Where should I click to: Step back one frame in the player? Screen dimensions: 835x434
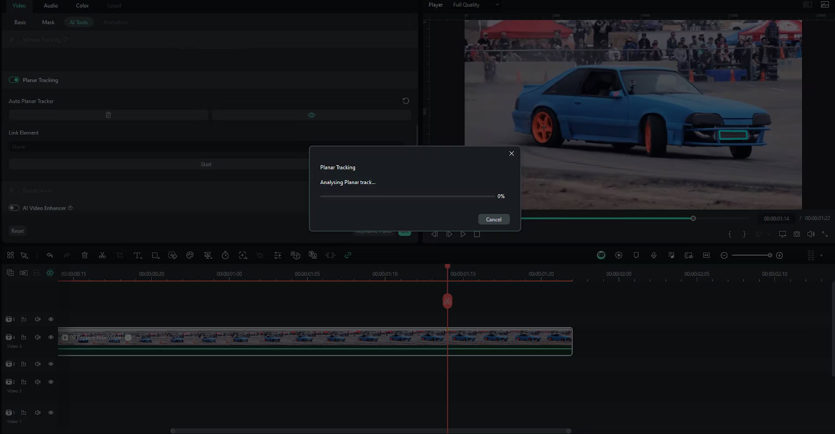tap(434, 235)
